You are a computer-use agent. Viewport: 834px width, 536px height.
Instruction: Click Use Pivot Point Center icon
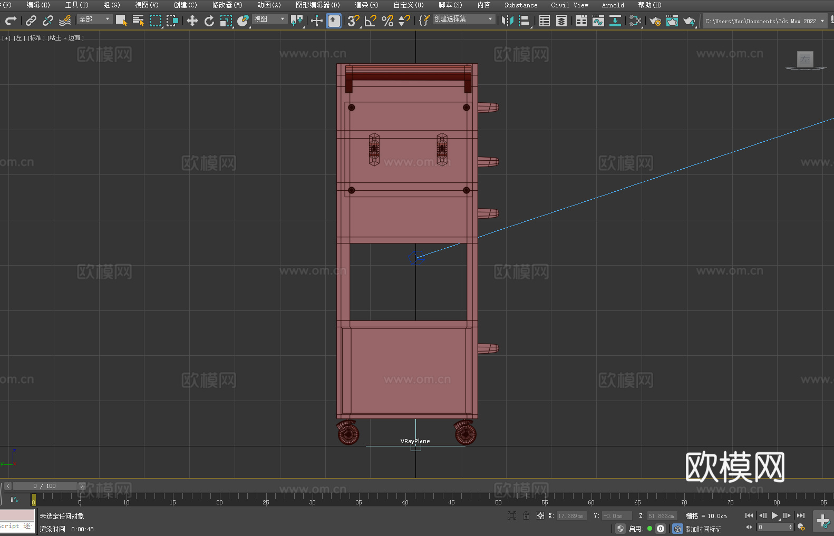(297, 21)
